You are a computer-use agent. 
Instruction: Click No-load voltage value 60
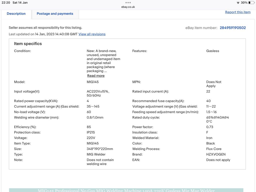89,112
